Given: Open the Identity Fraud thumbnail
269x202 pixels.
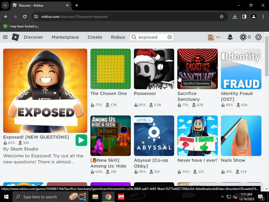Looking at the screenshot, I should click(x=241, y=69).
